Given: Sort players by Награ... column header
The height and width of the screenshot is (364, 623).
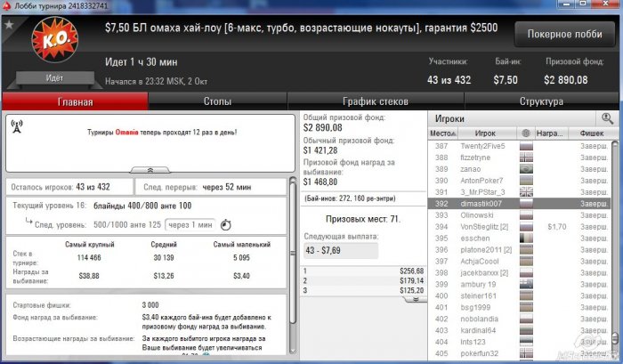Looking at the screenshot, I should click(x=550, y=133).
